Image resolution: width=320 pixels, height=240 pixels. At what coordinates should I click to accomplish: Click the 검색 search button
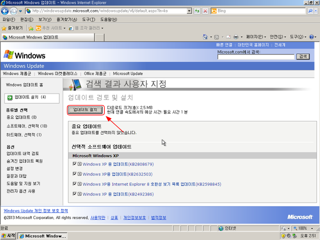pos(303,56)
